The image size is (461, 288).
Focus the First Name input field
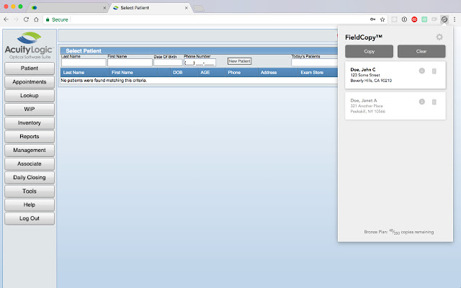(x=130, y=63)
